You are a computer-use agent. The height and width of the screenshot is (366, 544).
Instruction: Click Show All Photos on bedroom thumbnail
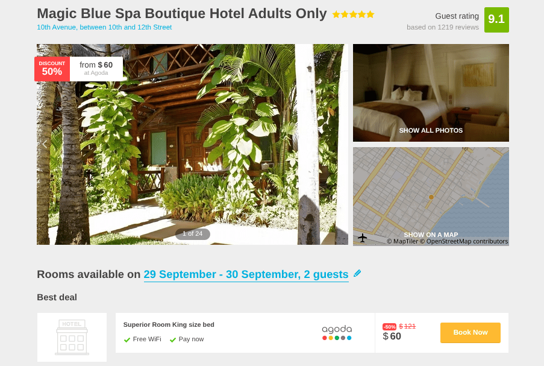tap(431, 130)
